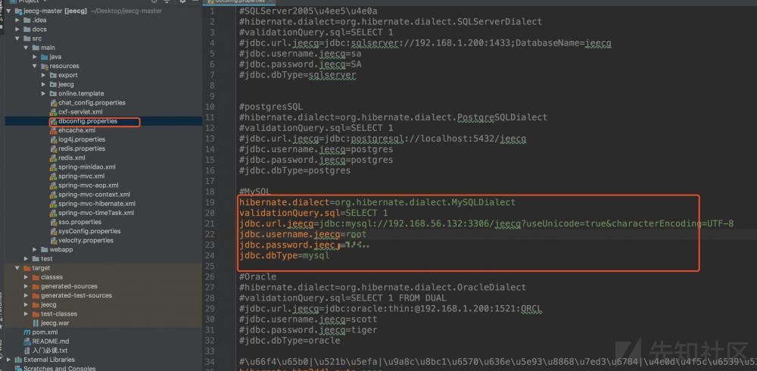This screenshot has width=757, height=371.
Task: Collapse the src folder arrow
Action: click(x=18, y=38)
